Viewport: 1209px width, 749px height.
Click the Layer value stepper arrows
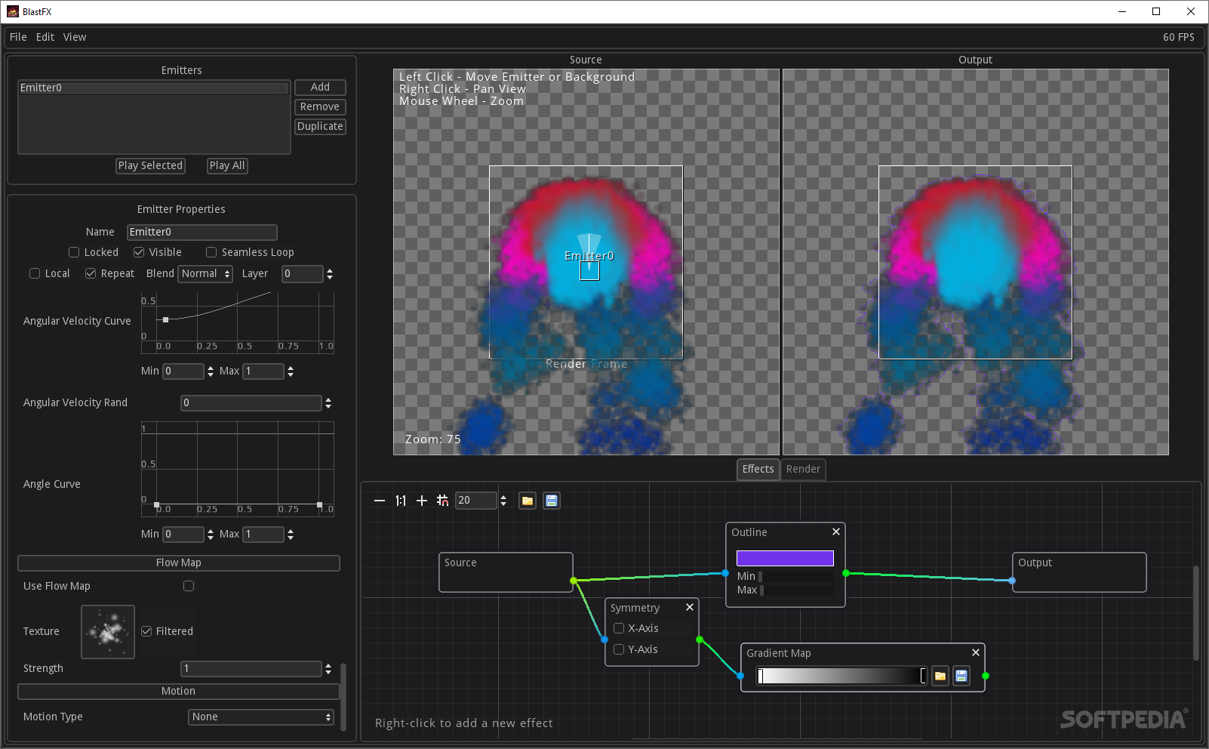click(x=330, y=274)
